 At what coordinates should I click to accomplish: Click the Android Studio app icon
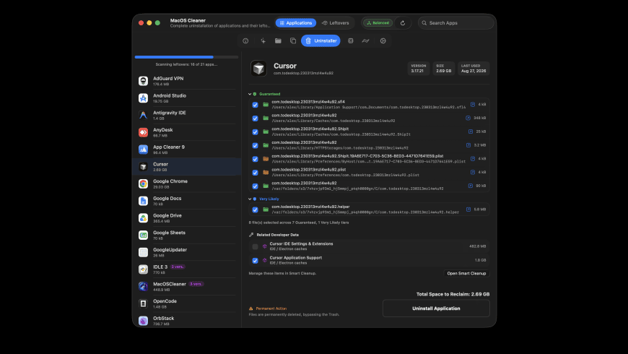[143, 98]
